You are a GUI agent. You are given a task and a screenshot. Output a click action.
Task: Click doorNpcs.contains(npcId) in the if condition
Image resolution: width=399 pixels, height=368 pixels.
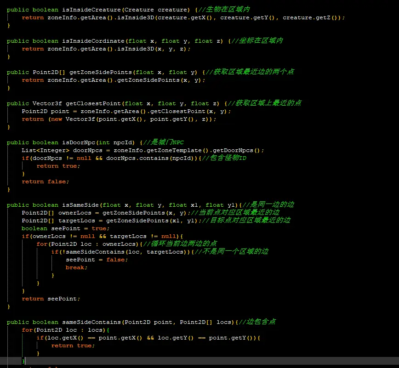(x=150, y=158)
